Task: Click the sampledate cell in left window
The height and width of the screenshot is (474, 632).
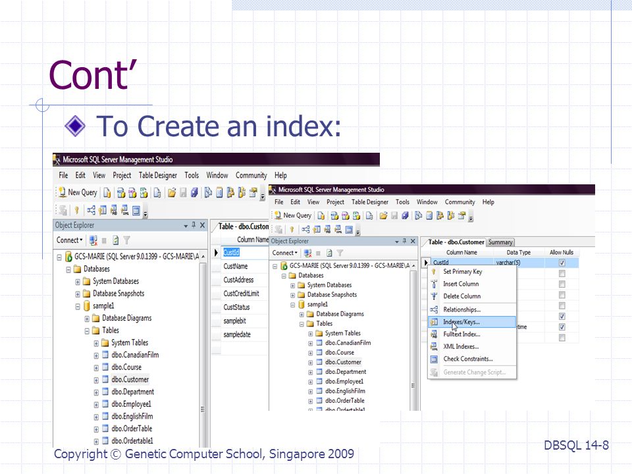Action: [x=245, y=334]
